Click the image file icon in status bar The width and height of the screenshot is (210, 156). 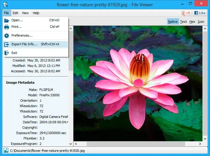point(6,150)
